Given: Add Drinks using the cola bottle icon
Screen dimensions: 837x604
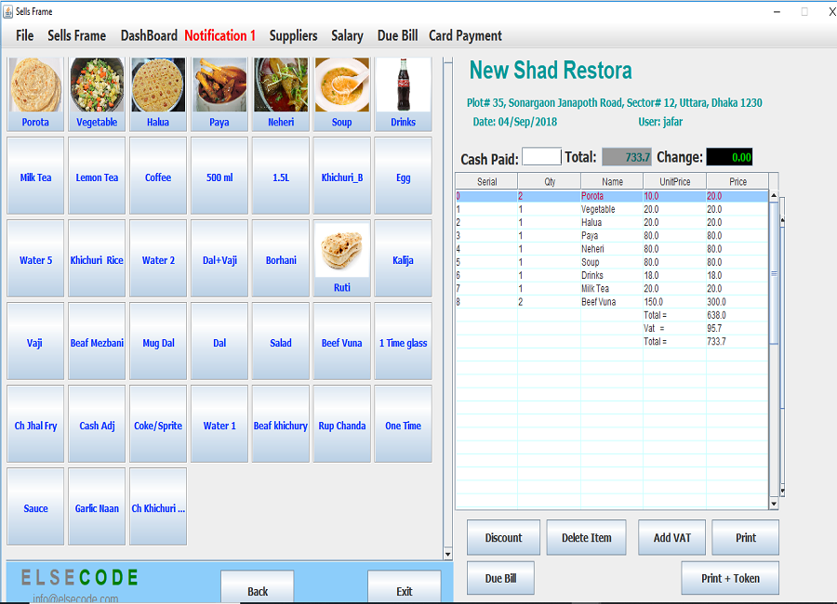Looking at the screenshot, I should [x=404, y=85].
